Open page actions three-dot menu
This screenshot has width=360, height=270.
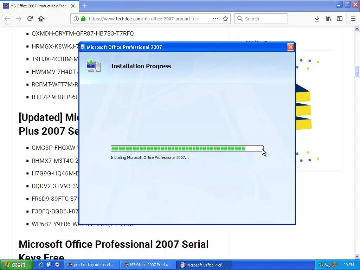216,19
